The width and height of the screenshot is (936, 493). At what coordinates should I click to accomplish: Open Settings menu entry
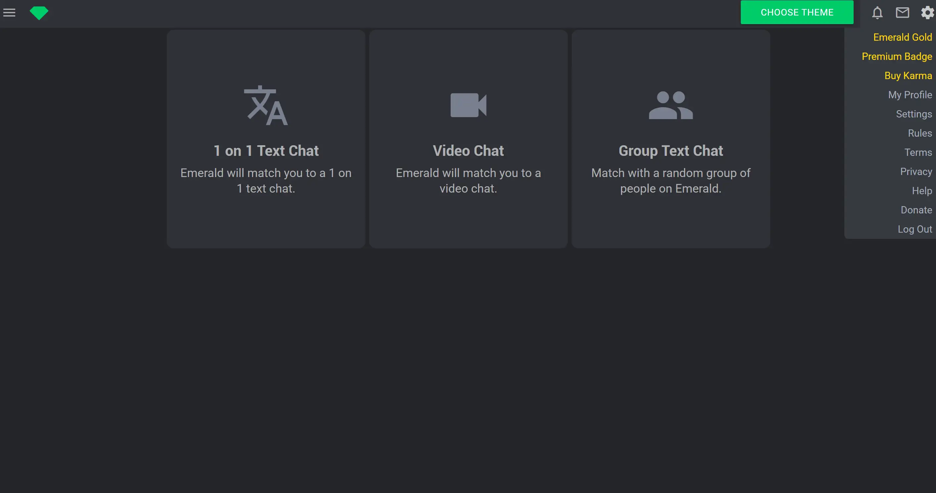tap(914, 114)
